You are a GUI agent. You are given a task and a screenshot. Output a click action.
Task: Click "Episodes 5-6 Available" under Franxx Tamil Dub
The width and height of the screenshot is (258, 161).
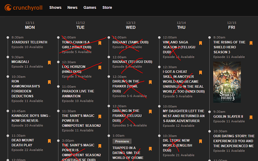tap(130, 96)
